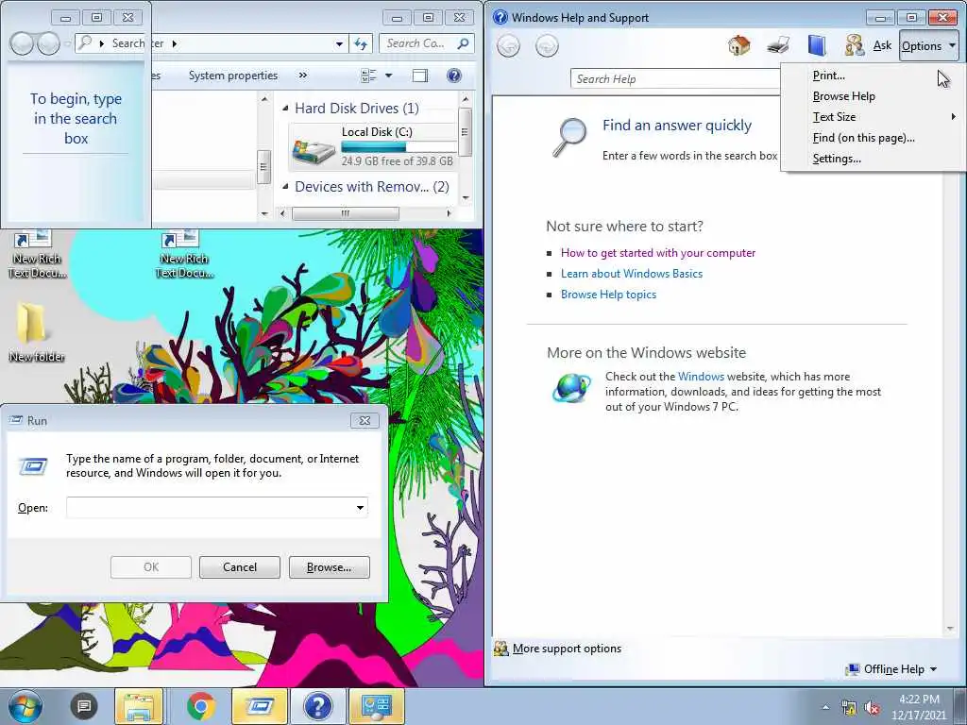Click the More support options people icon
Screen dimensions: 967x725
tap(500, 649)
